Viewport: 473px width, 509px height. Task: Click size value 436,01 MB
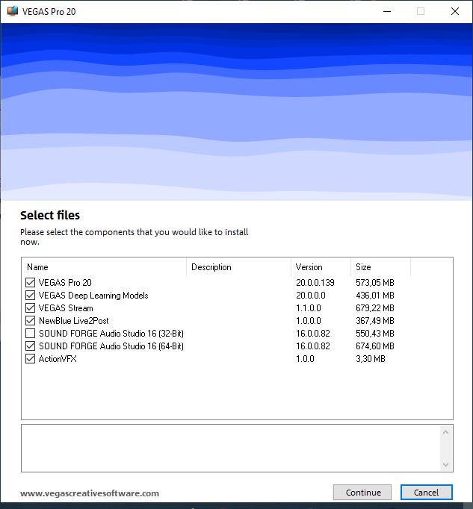coord(375,295)
